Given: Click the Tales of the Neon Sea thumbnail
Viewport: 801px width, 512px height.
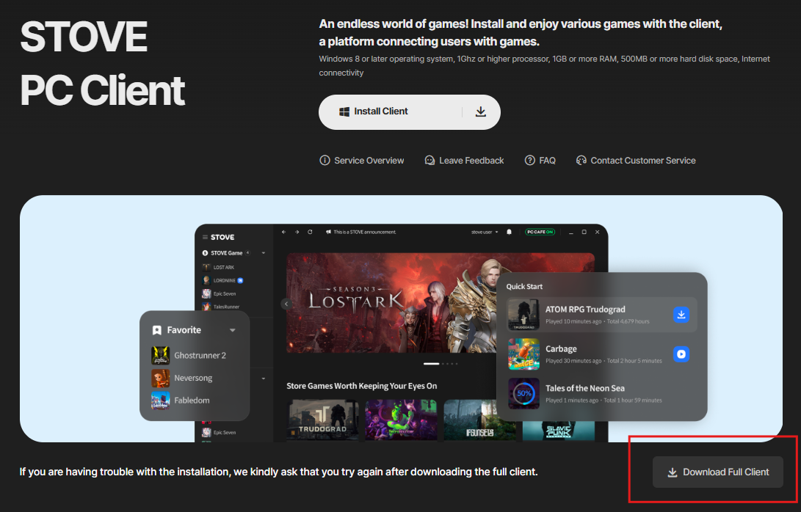Looking at the screenshot, I should [523, 394].
